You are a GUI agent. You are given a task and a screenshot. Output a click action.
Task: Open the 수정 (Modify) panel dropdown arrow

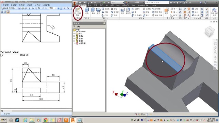click(144, 18)
